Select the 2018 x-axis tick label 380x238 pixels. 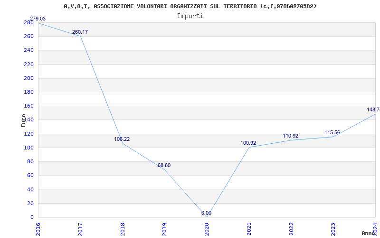tap(123, 229)
